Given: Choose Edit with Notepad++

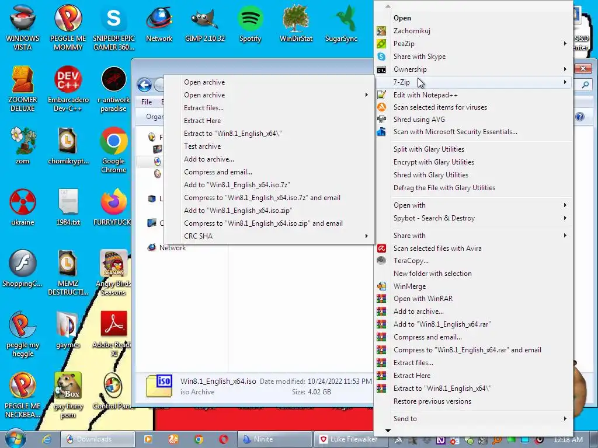Looking at the screenshot, I should pyautogui.click(x=426, y=95).
